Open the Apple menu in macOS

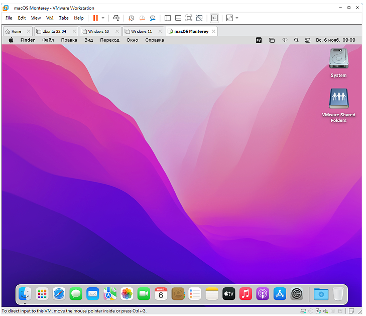[x=11, y=40]
